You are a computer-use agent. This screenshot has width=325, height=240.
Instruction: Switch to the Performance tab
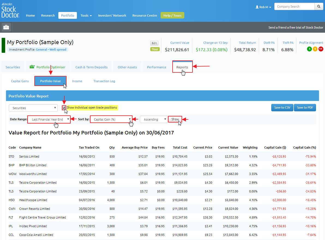pyautogui.click(x=157, y=67)
